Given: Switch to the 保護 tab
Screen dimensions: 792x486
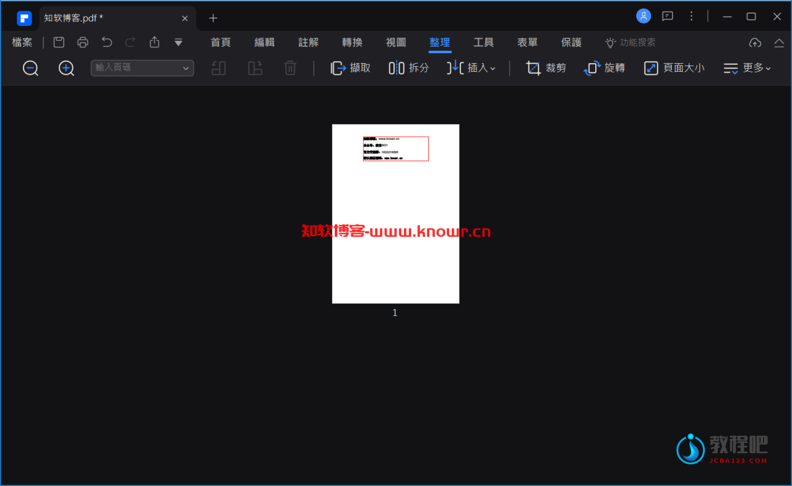Looking at the screenshot, I should click(572, 42).
